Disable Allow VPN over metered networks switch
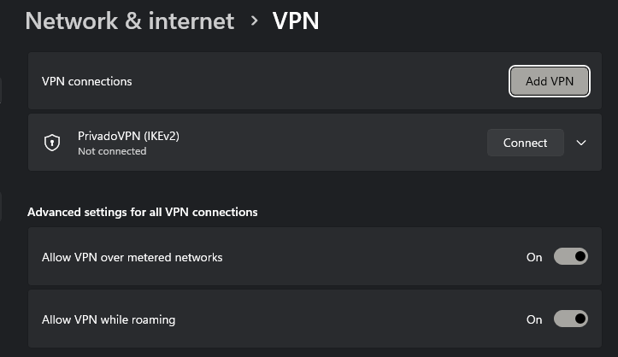Image resolution: width=618 pixels, height=357 pixels. (571, 257)
